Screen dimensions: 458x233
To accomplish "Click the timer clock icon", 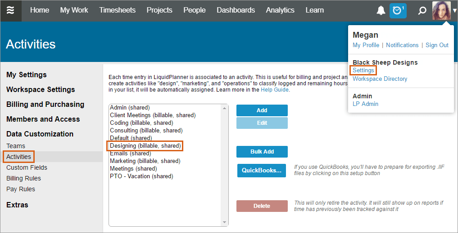I will point(398,10).
